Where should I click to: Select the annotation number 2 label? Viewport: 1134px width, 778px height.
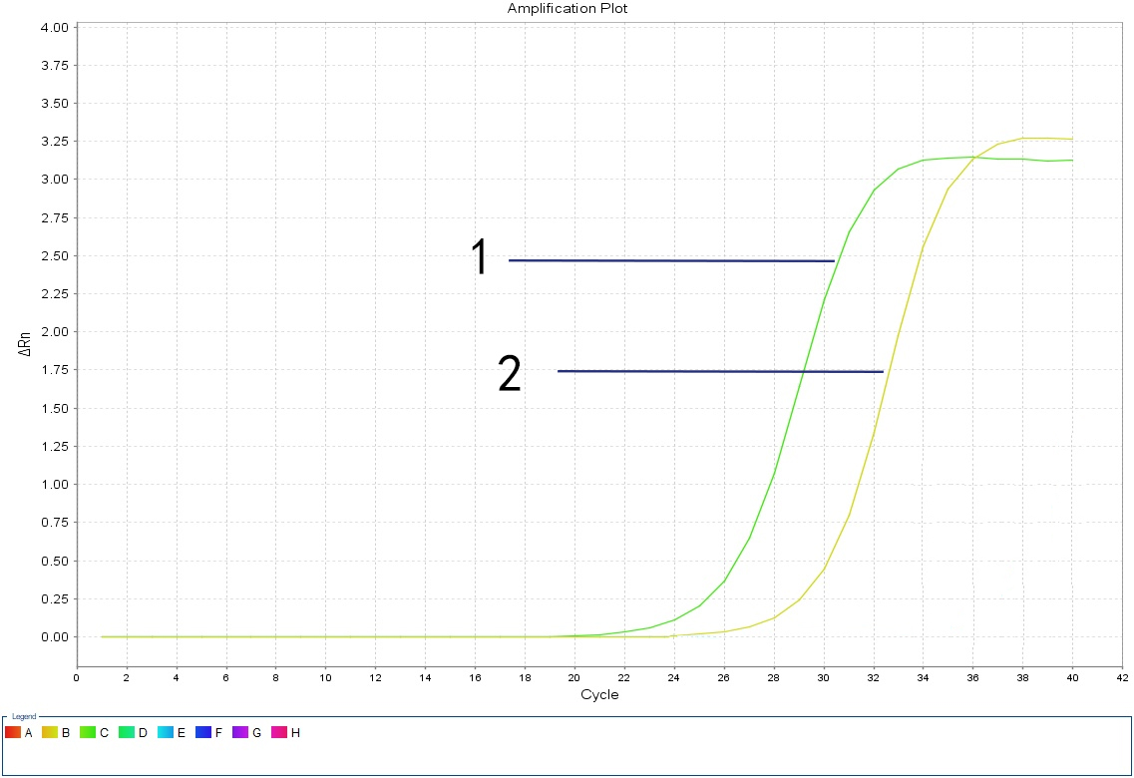[x=509, y=374]
